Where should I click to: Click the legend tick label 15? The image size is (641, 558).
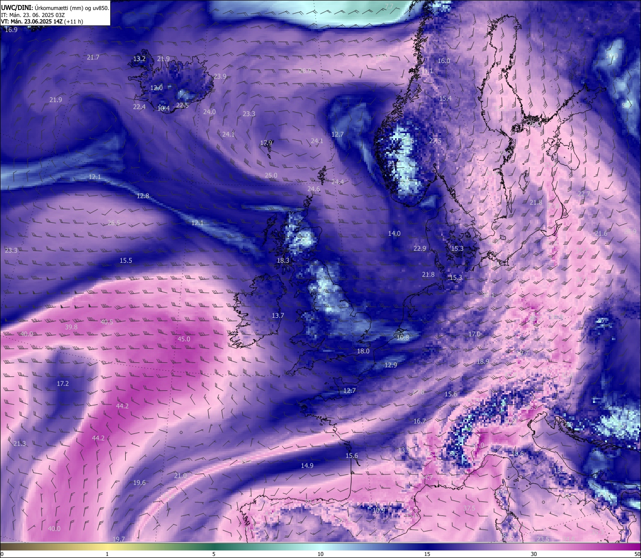427,554
